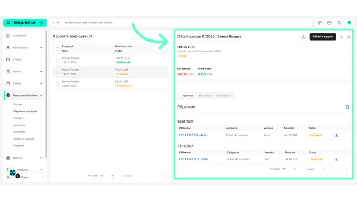This screenshot has height=201, width=357.
Task: Close the Détail voyage panel
Action: (349, 37)
